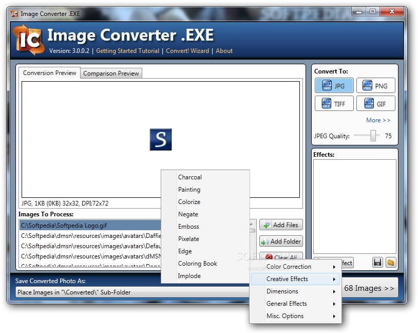Expand the Color Correction submenu
This screenshot has width=418, height=334.
click(x=295, y=267)
